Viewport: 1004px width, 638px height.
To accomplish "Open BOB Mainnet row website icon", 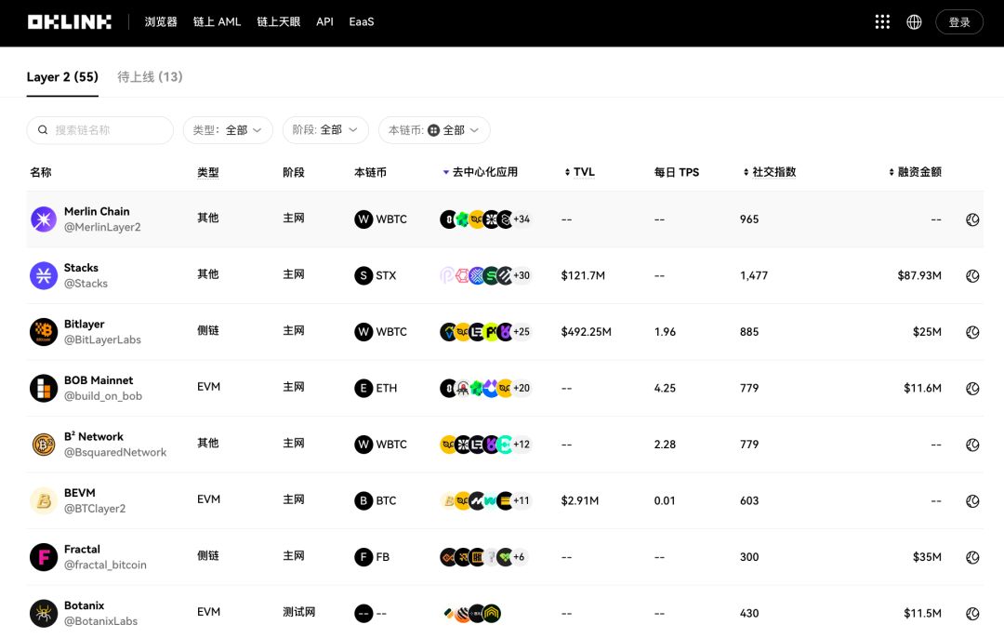I will [x=972, y=389].
